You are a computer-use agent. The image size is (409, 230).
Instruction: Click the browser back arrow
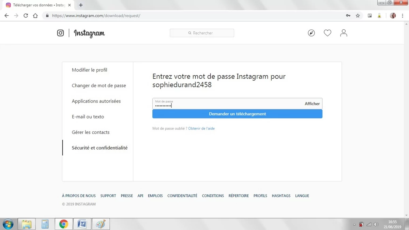point(6,16)
